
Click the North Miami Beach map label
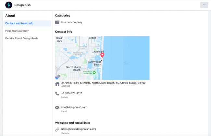tap(73, 68)
